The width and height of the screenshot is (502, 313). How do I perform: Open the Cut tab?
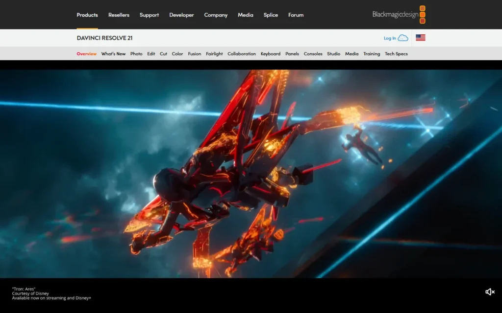pyautogui.click(x=163, y=54)
